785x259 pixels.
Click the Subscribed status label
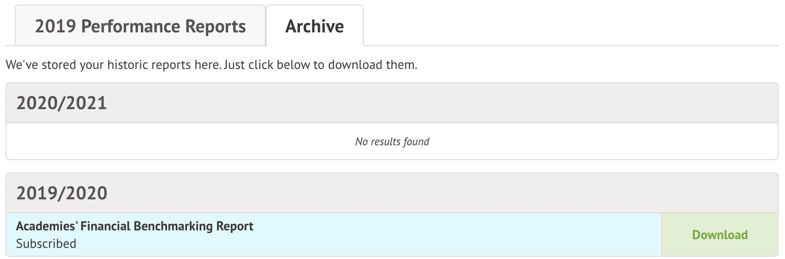(46, 244)
